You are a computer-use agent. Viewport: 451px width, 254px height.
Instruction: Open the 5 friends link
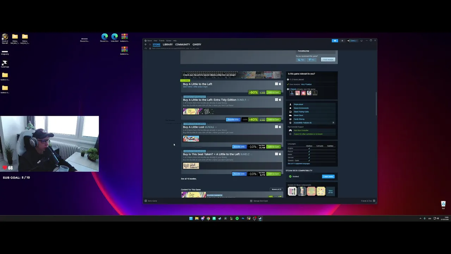[293, 89]
